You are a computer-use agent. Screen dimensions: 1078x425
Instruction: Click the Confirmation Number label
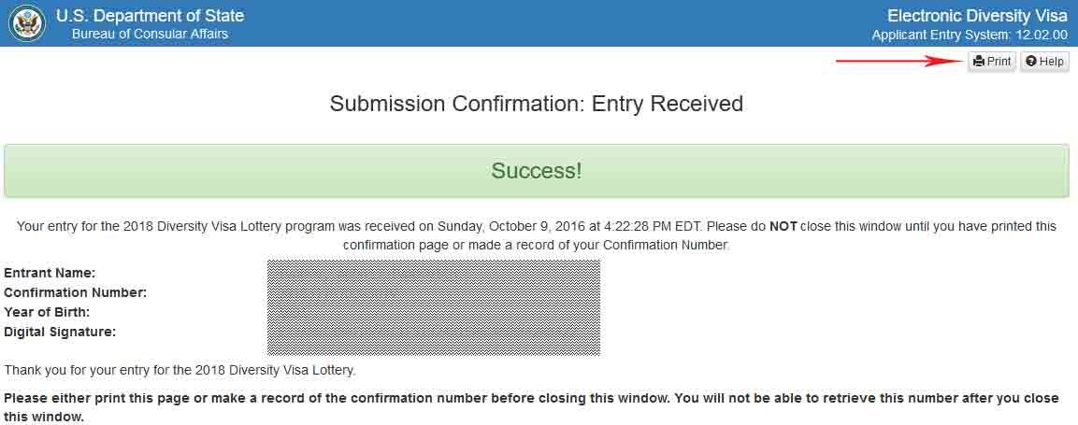[75, 292]
